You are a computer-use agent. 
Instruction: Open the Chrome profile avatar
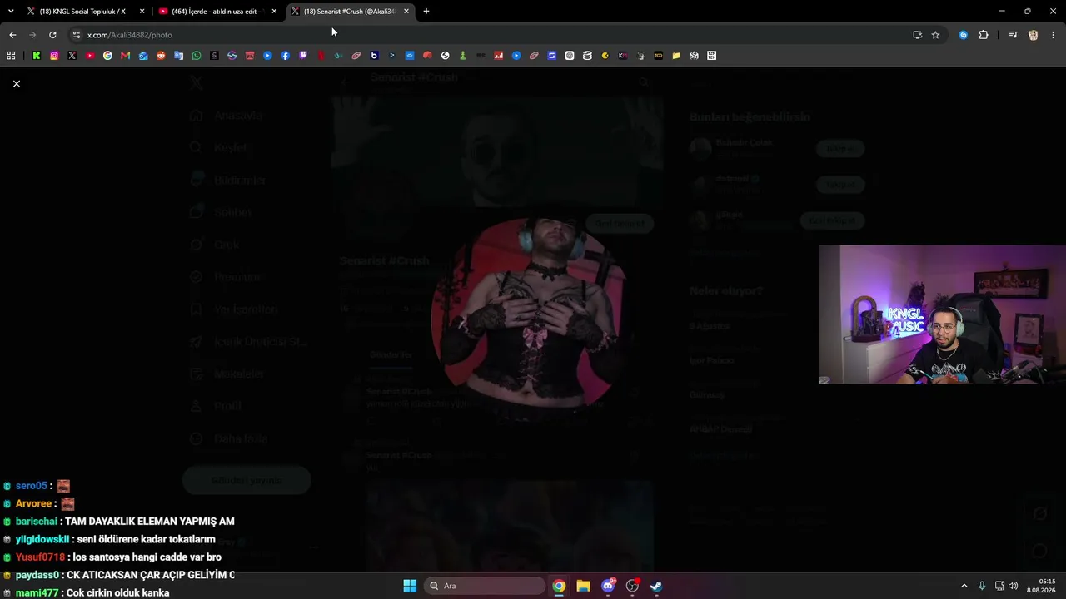1034,35
